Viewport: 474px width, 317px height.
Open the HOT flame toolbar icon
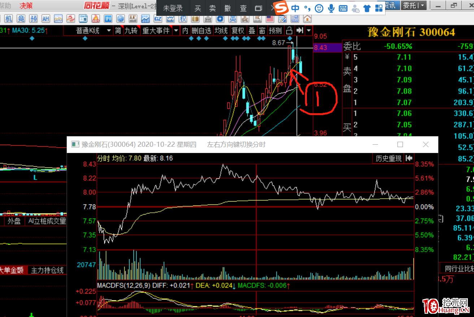tap(96, 19)
